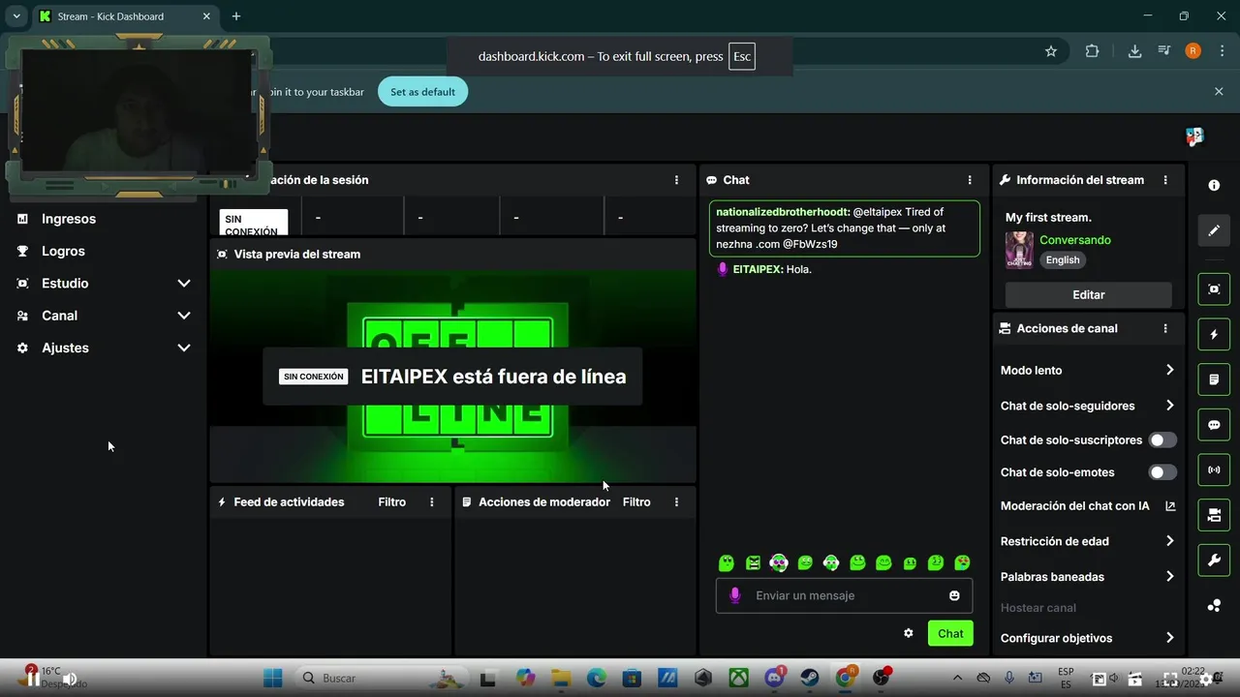
Task: Open Acciones de canal three-dot menu
Action: pos(1165,328)
